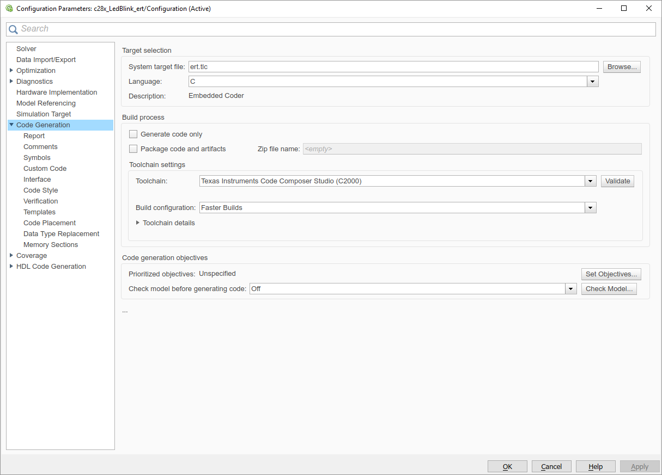This screenshot has height=475, width=662.
Task: Toggle Package code and artifacts checkbox
Action: click(133, 149)
